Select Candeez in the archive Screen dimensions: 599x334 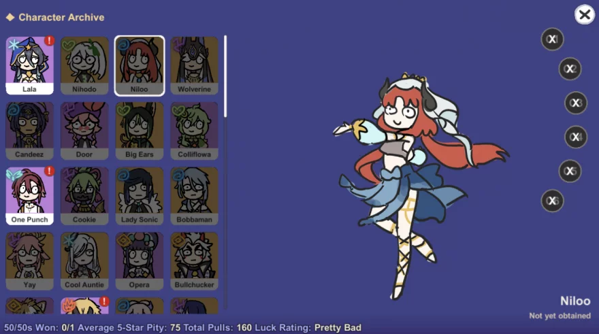coord(29,131)
